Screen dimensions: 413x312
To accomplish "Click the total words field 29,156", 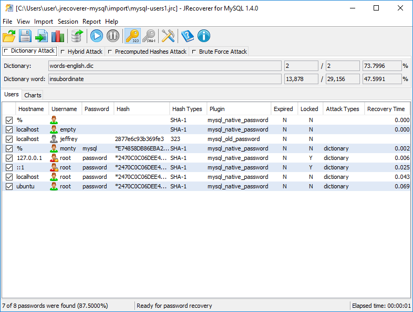I will click(x=343, y=79).
